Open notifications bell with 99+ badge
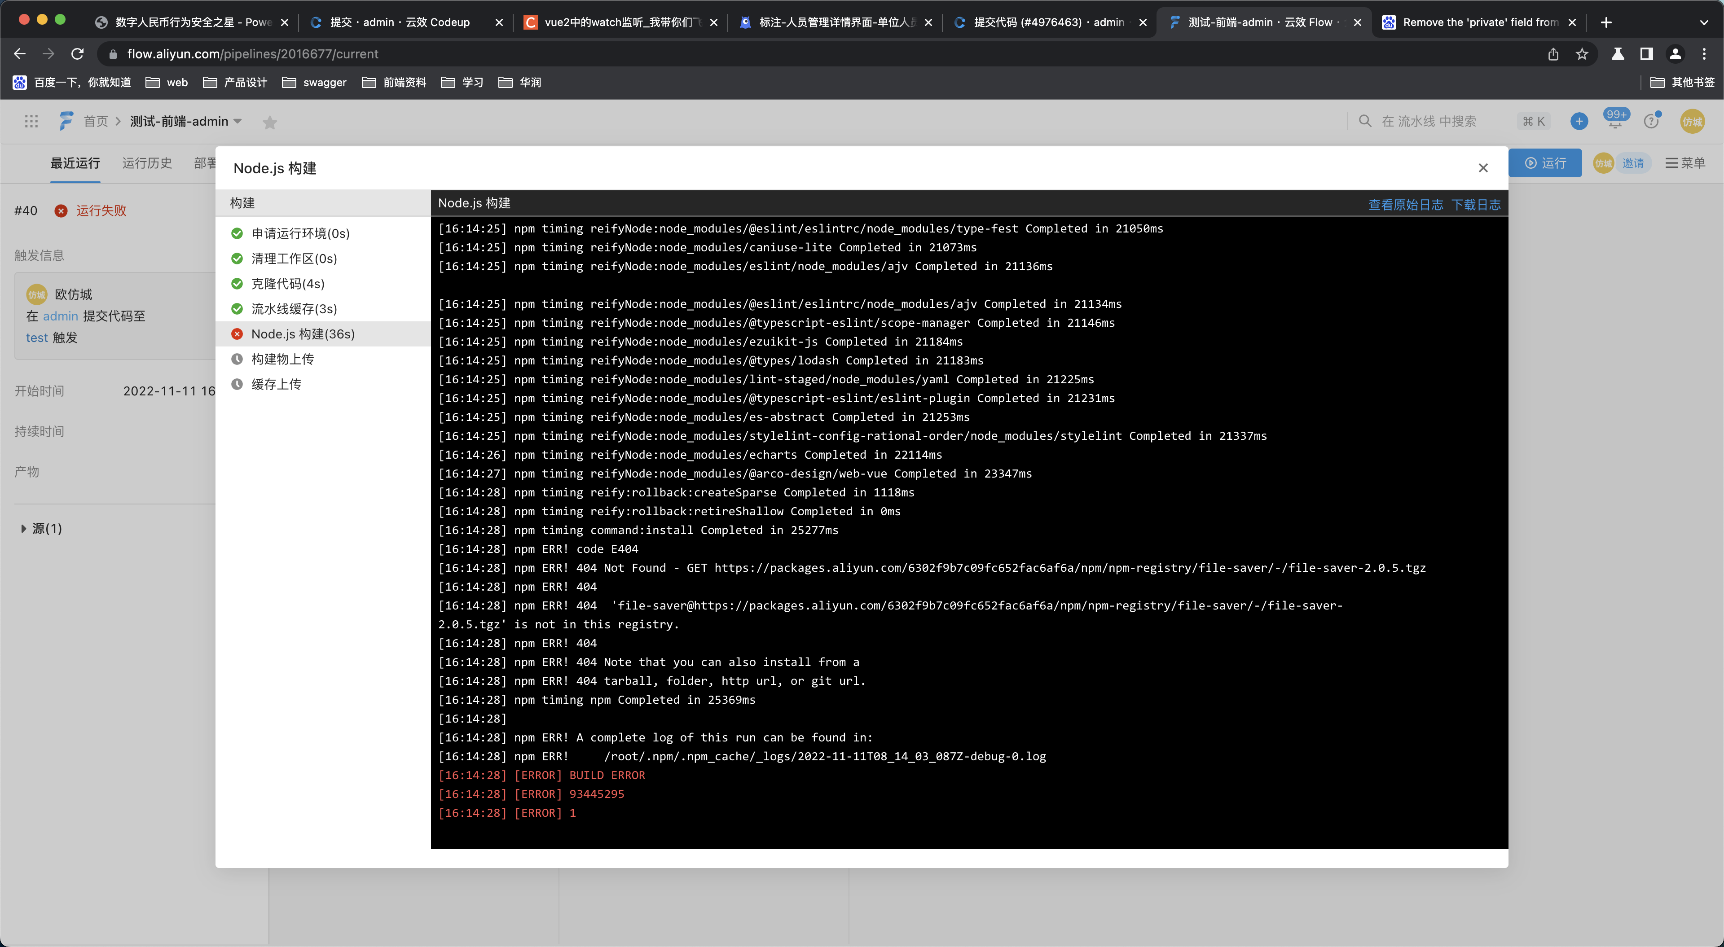Screen dimensions: 1724x947 (x=1616, y=118)
